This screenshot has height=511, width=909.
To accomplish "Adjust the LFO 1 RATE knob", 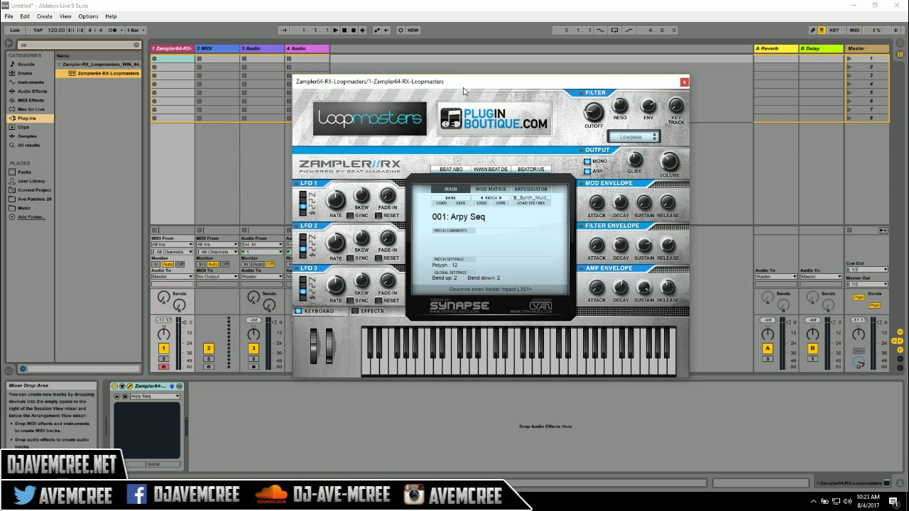I will click(336, 202).
